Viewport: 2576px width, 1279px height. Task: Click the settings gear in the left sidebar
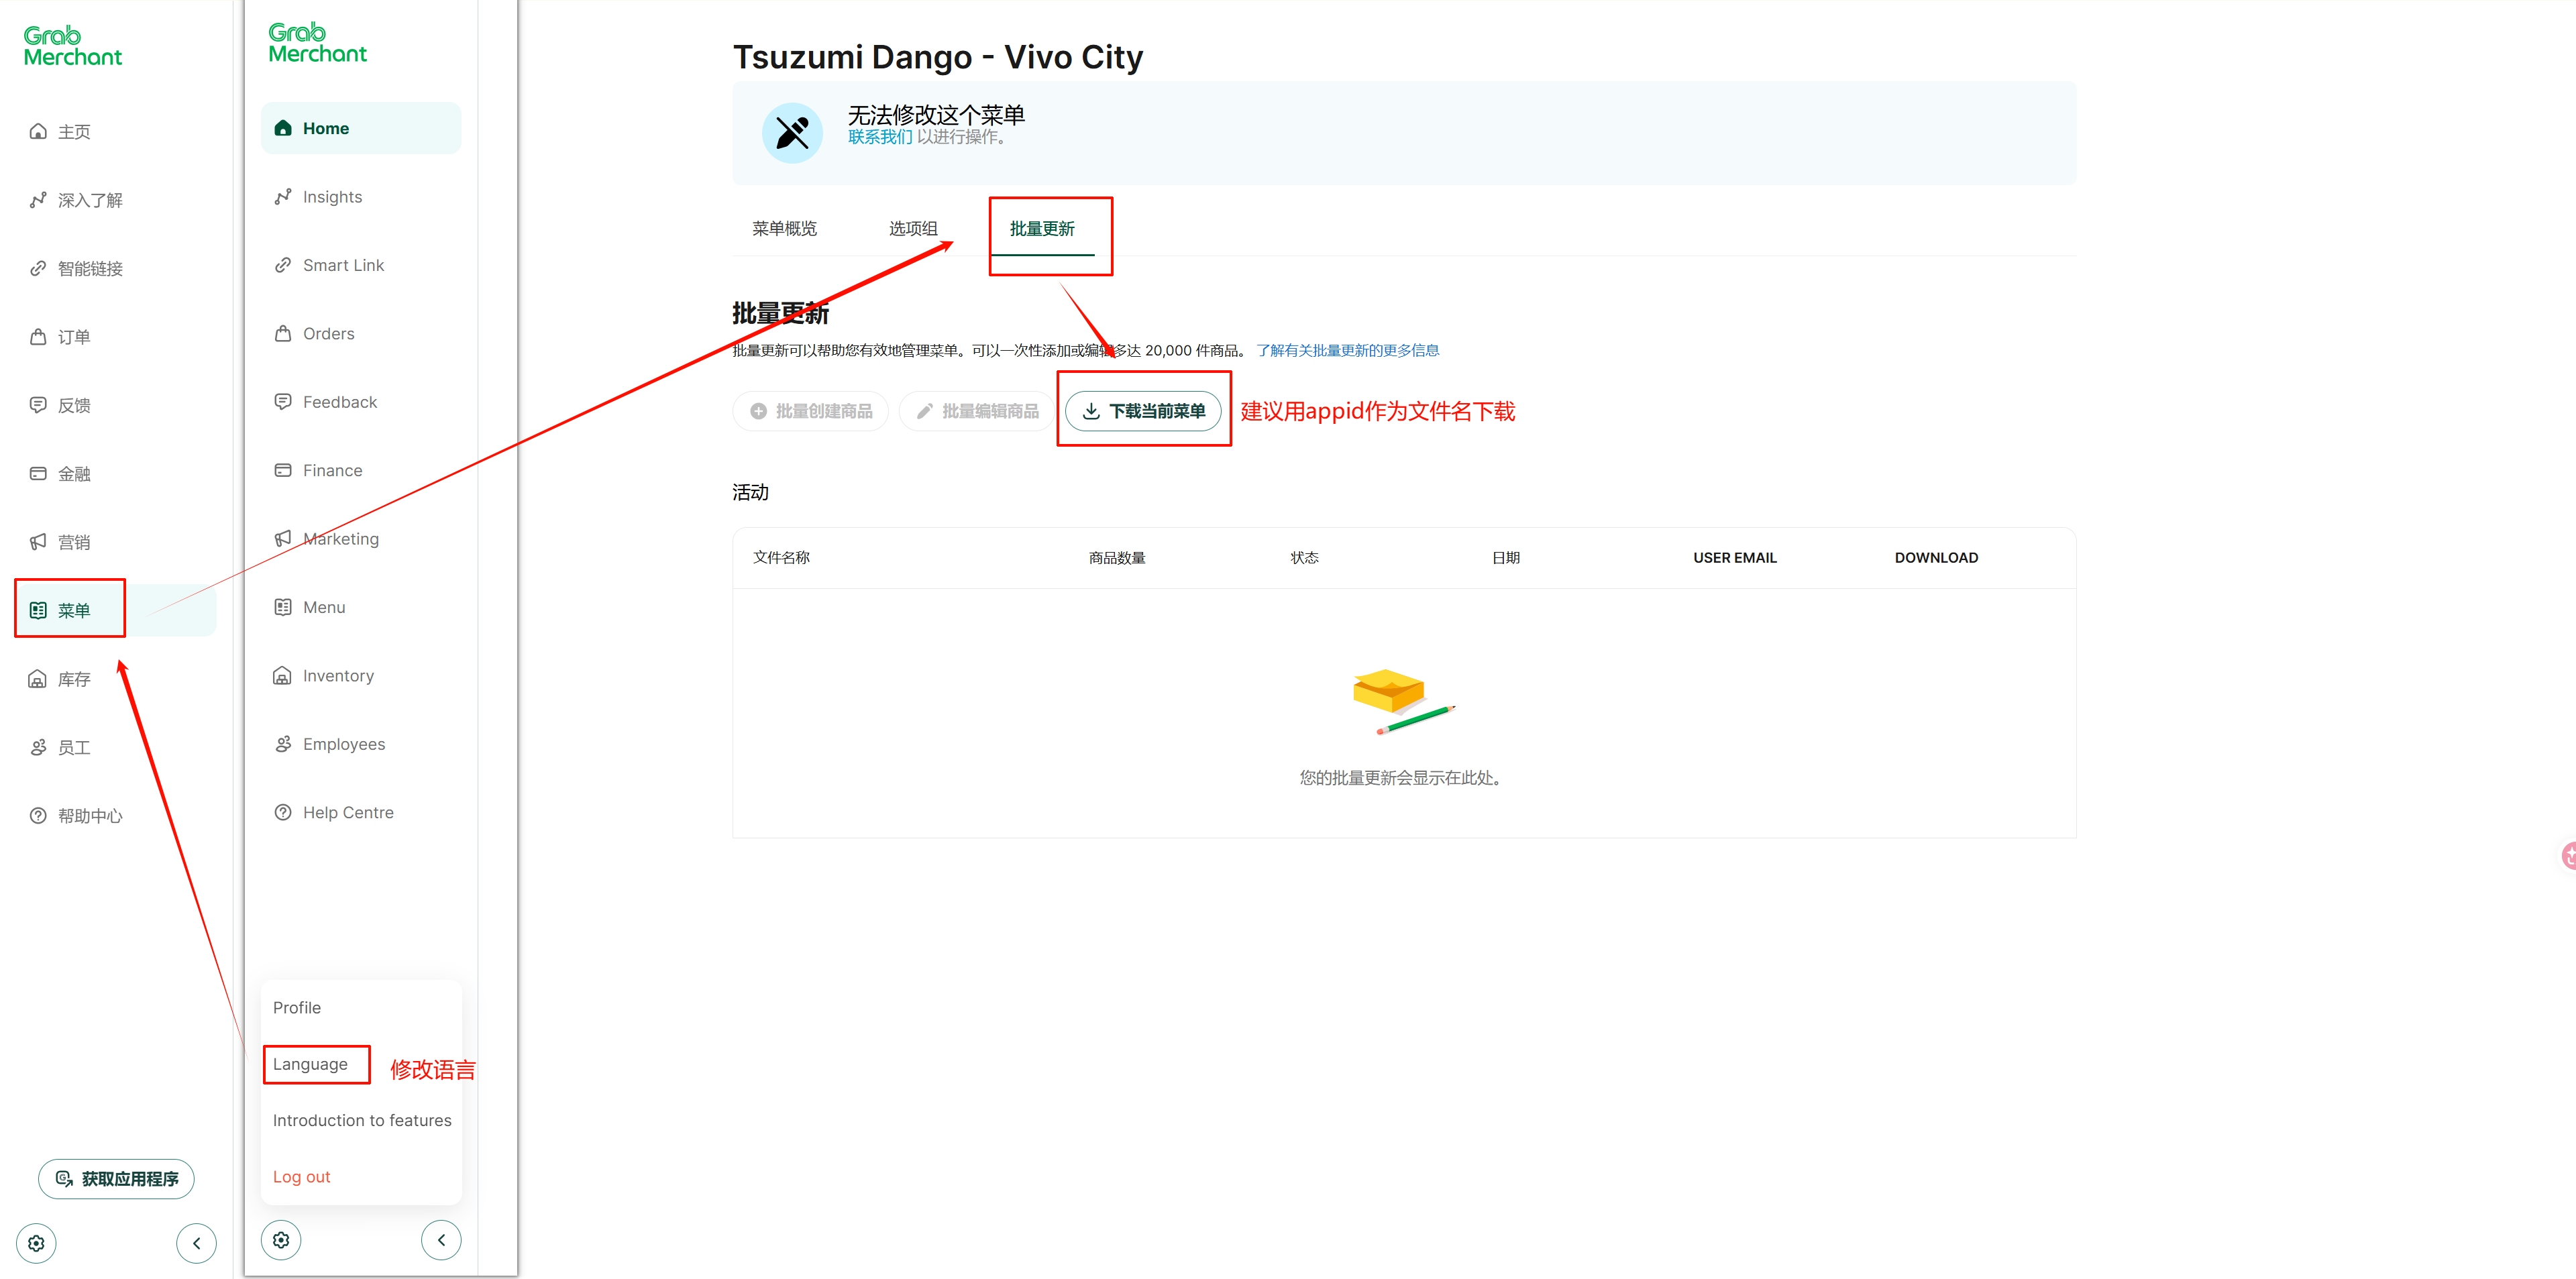pos(37,1243)
